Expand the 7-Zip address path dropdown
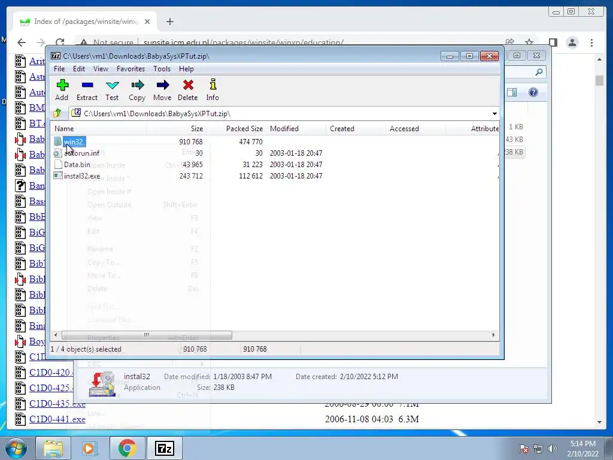 pyautogui.click(x=494, y=113)
